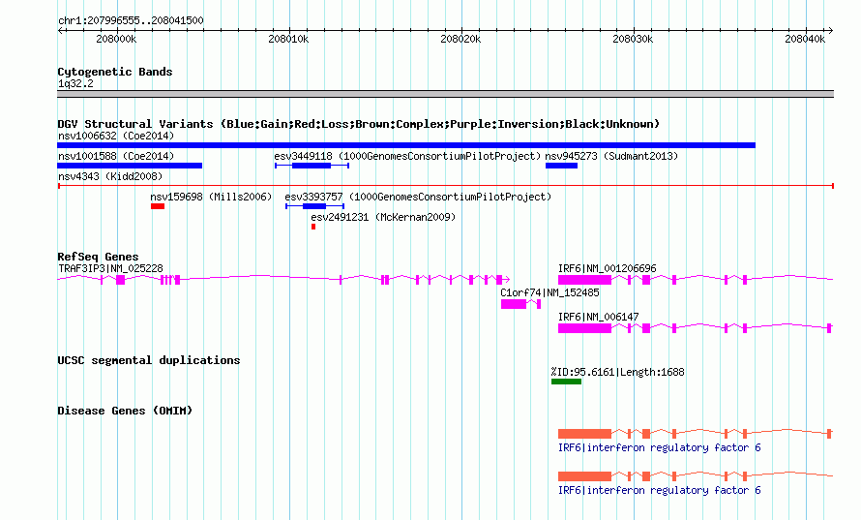
Task: Click the nsv4343 (Kidd2008) red loss line
Action: click(x=445, y=186)
